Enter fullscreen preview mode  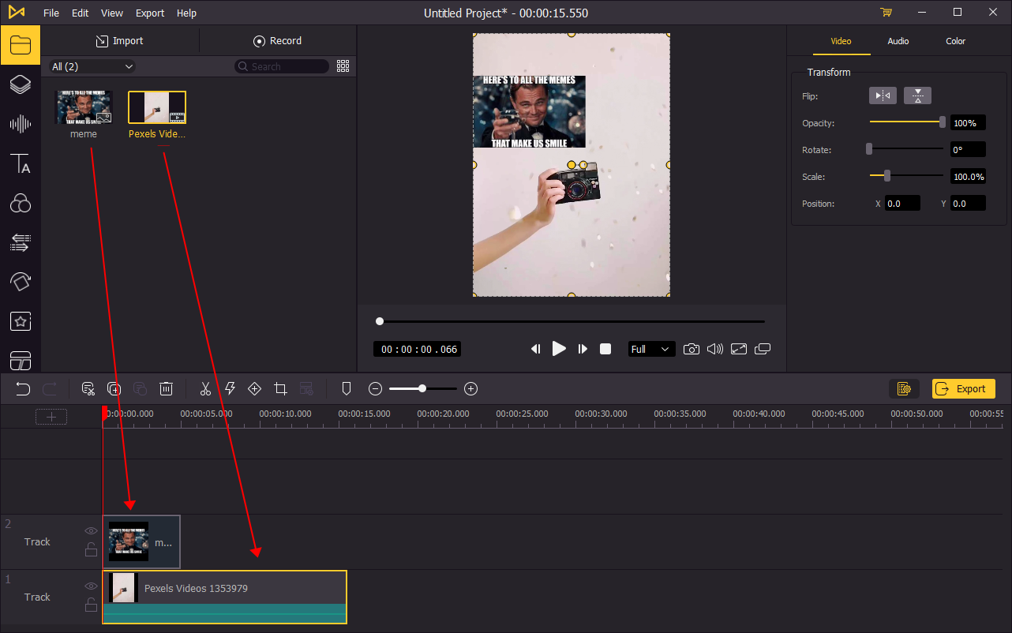739,349
